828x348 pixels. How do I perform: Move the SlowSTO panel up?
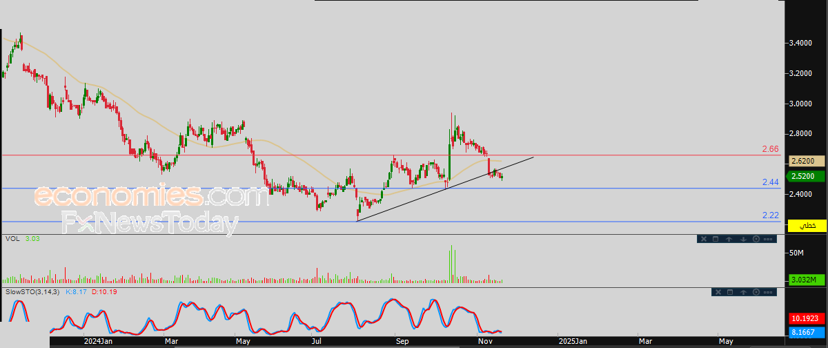pos(744,292)
